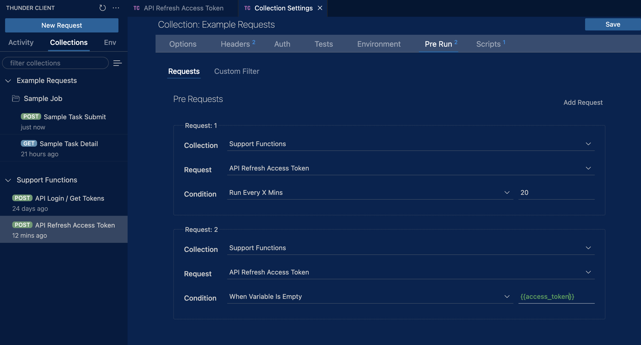Open the GET Sample Task Detail request
The height and width of the screenshot is (345, 641).
pyautogui.click(x=69, y=144)
